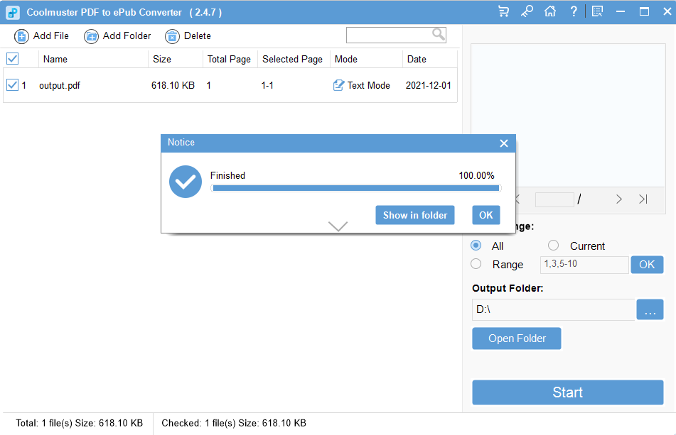Uncheck the checkbox next to output.pdf
This screenshot has width=676, height=435.
tap(13, 85)
